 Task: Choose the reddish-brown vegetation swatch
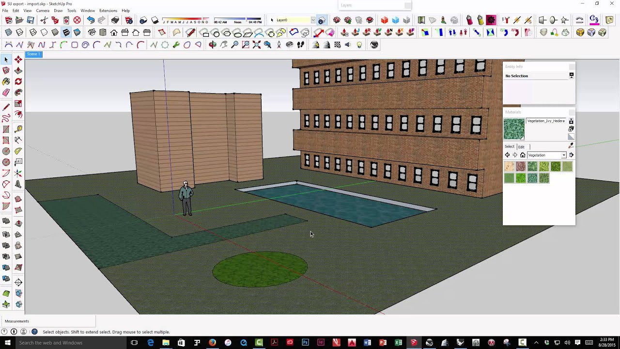pyautogui.click(x=521, y=167)
